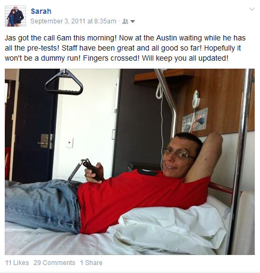The image size is (260, 273).
Task: Open the hospital bed photo
Action: point(130,162)
